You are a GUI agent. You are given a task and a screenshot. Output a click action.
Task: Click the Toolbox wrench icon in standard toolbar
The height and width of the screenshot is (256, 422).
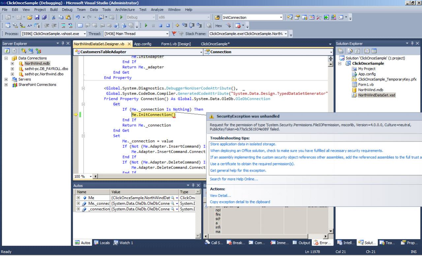click(x=319, y=17)
